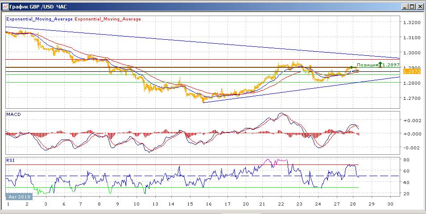Screen dimensions: 426x214
Task: Click the Авг 2018 month label
Action: [17, 196]
